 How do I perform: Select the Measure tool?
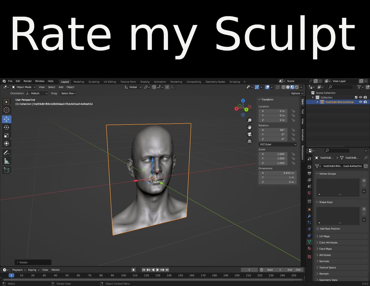coord(6,161)
